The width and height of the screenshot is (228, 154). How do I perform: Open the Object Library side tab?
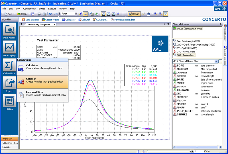(x=225, y=32)
